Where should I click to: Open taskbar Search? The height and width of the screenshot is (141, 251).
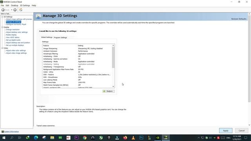(12, 137)
